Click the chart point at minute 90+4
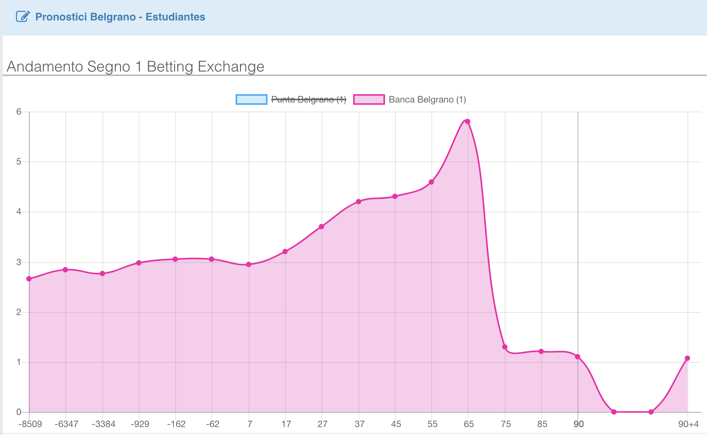 [687, 358]
